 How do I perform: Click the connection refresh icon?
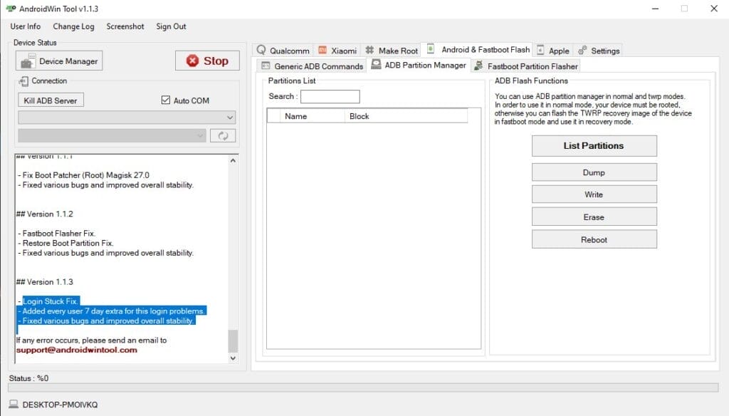(x=223, y=135)
